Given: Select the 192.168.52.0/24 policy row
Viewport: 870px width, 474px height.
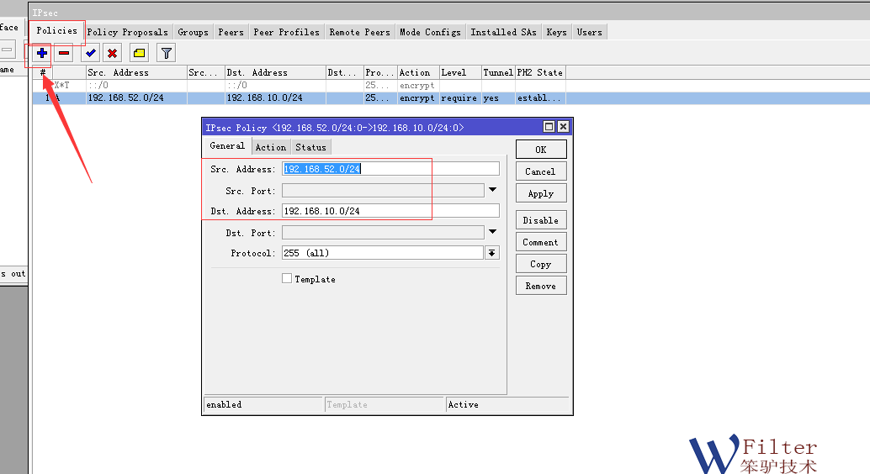Looking at the screenshot, I should click(252, 98).
